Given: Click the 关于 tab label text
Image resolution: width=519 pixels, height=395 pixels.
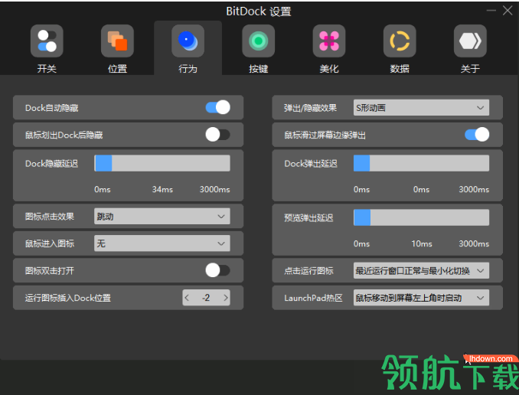Looking at the screenshot, I should coord(470,69).
